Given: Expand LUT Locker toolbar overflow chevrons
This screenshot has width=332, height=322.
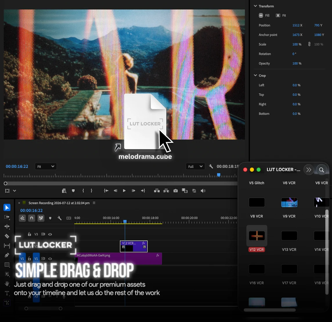Looking at the screenshot, I should (308, 170).
